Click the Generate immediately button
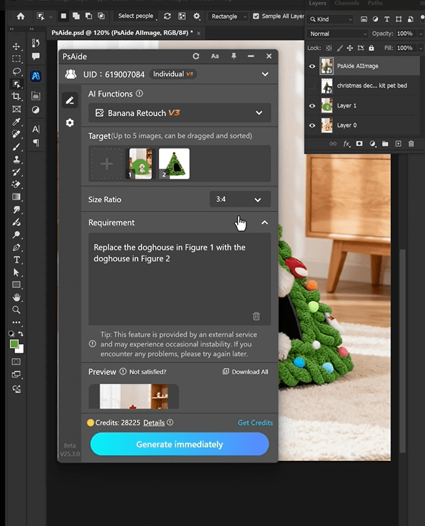425x526 pixels. [x=179, y=445]
